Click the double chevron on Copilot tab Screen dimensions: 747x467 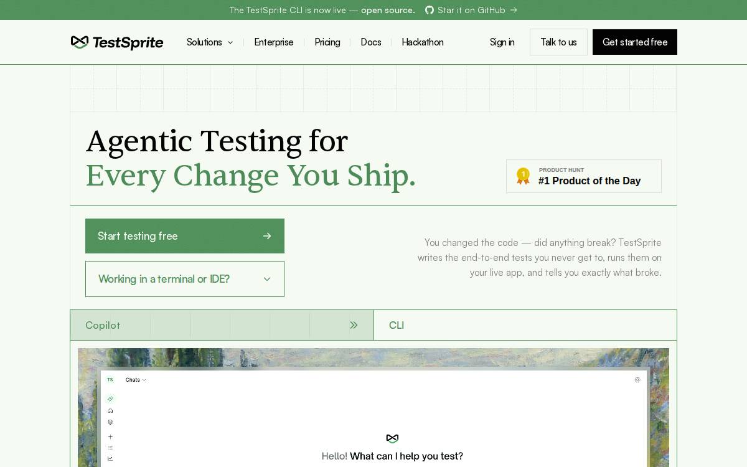tap(354, 325)
